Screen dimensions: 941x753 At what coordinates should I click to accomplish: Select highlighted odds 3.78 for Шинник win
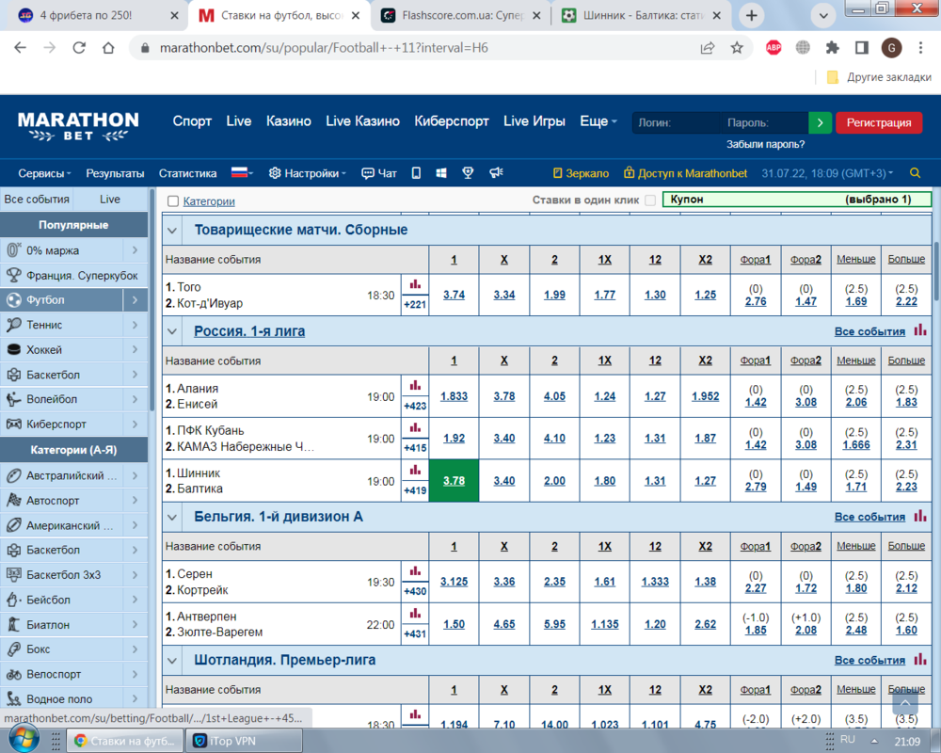tap(454, 481)
